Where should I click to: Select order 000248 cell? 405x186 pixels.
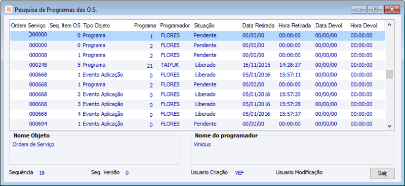coord(38,65)
